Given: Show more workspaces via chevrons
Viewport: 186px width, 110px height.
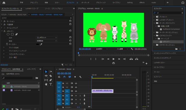Looking at the screenshot, I should pyautogui.click(x=167, y=3).
